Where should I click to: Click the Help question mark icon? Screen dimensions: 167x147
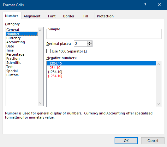(x=145, y=5)
